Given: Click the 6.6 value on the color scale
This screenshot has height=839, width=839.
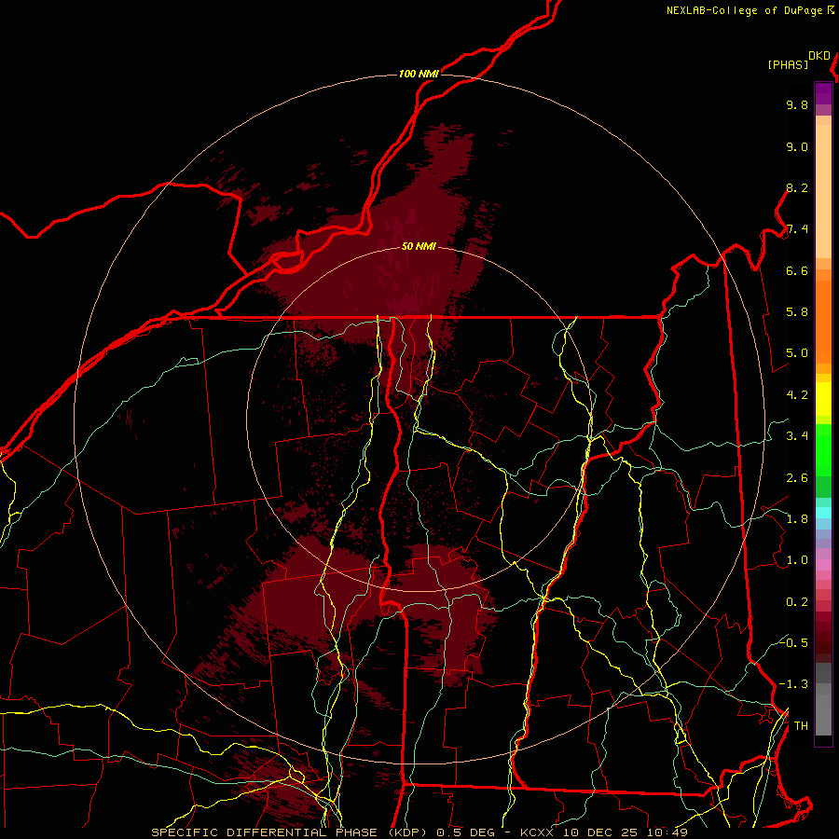Looking at the screenshot, I should click(797, 270).
